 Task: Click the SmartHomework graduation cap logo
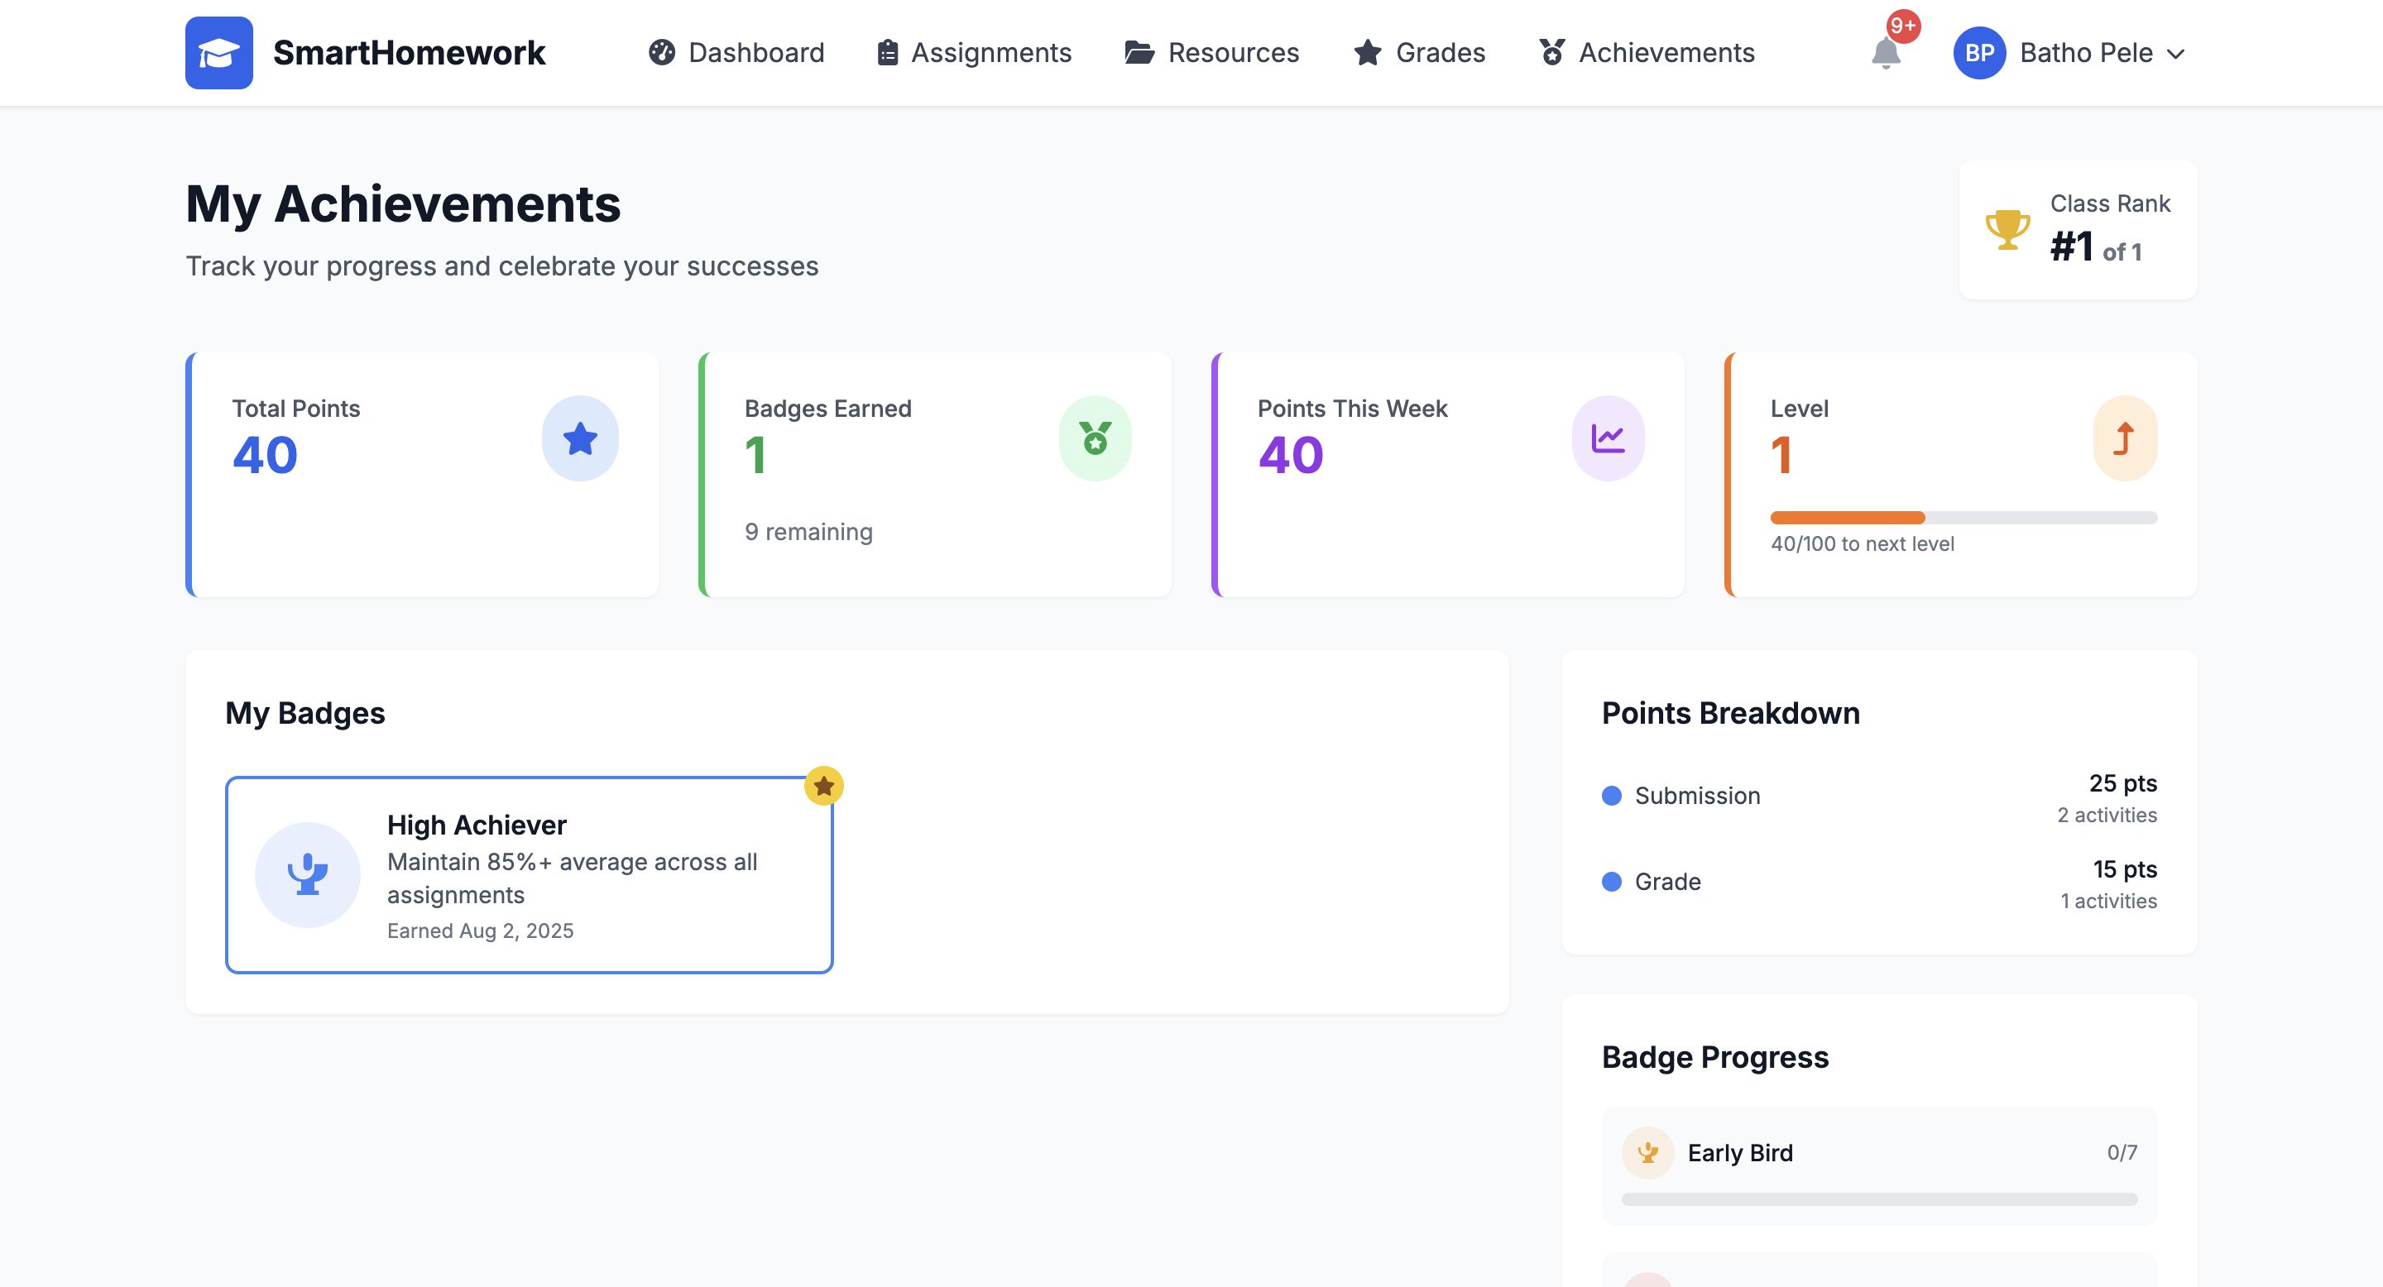pyautogui.click(x=218, y=53)
